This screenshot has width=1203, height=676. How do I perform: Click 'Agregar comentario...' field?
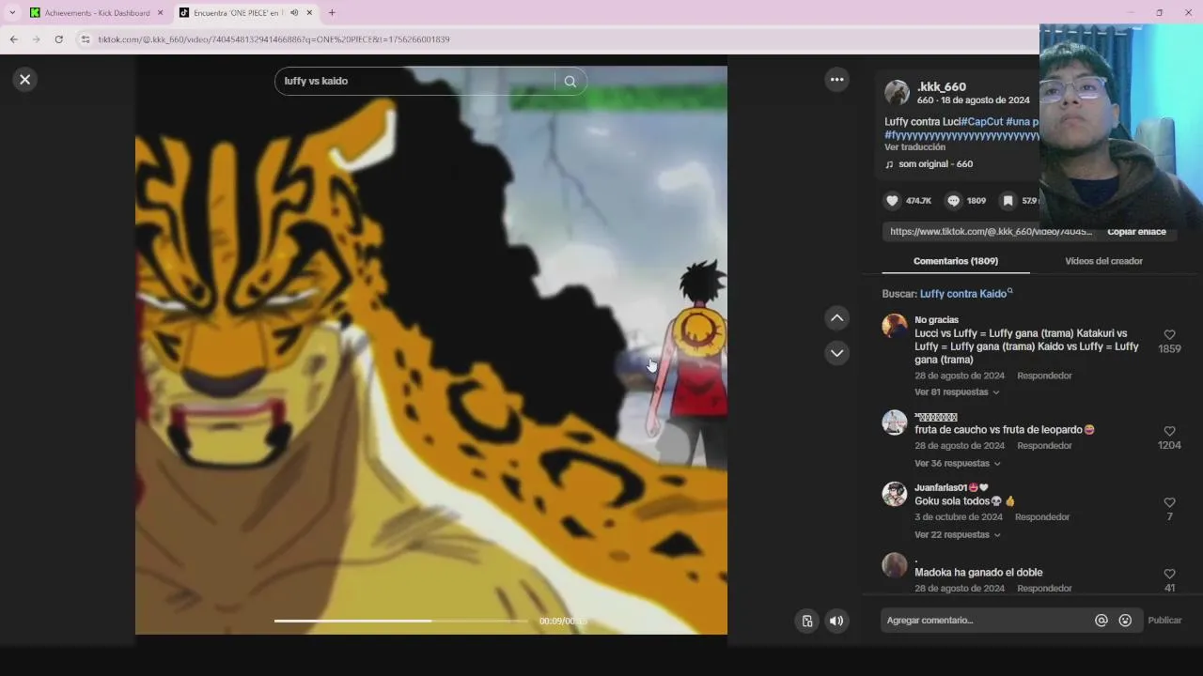[x=987, y=621]
